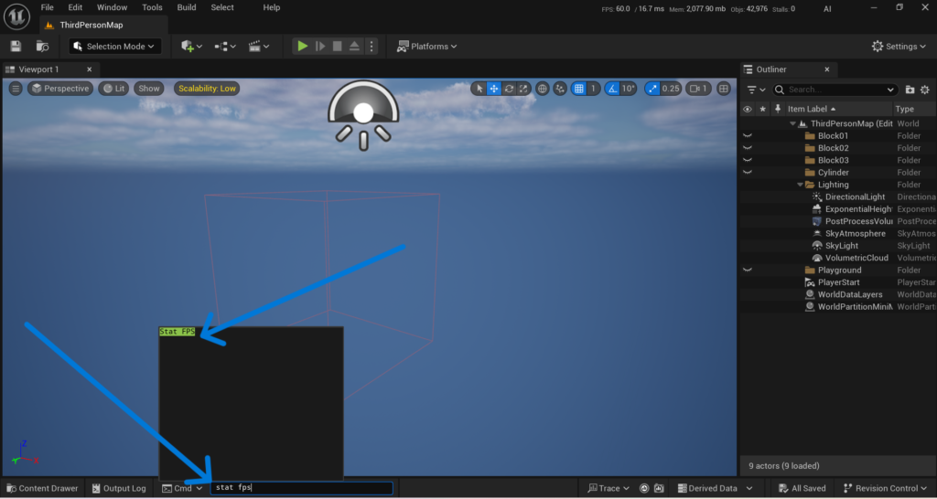Viewport: 937px width, 499px height.
Task: Click the Outliner add folder icon
Action: (910, 90)
